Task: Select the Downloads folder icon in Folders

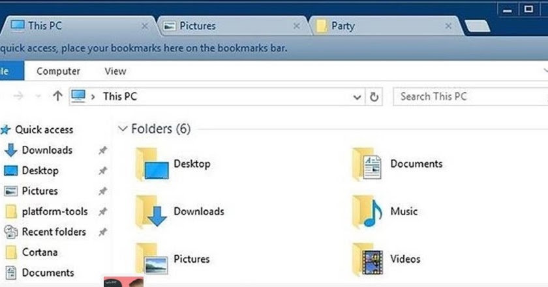Action: click(151, 212)
